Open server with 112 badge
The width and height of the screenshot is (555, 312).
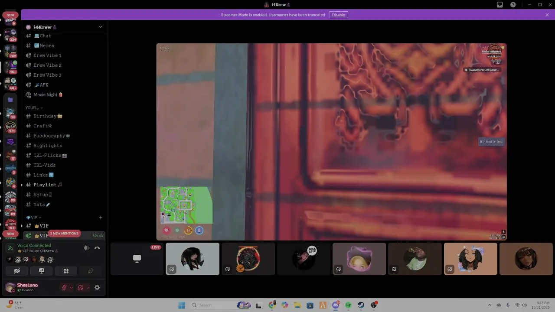point(10,224)
